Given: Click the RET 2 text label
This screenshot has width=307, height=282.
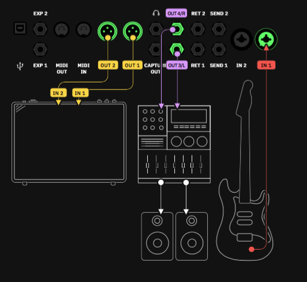Looking at the screenshot, I should pos(198,13).
